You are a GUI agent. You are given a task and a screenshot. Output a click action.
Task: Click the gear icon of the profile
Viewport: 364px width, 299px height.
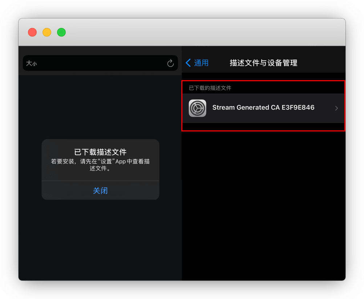click(198, 108)
